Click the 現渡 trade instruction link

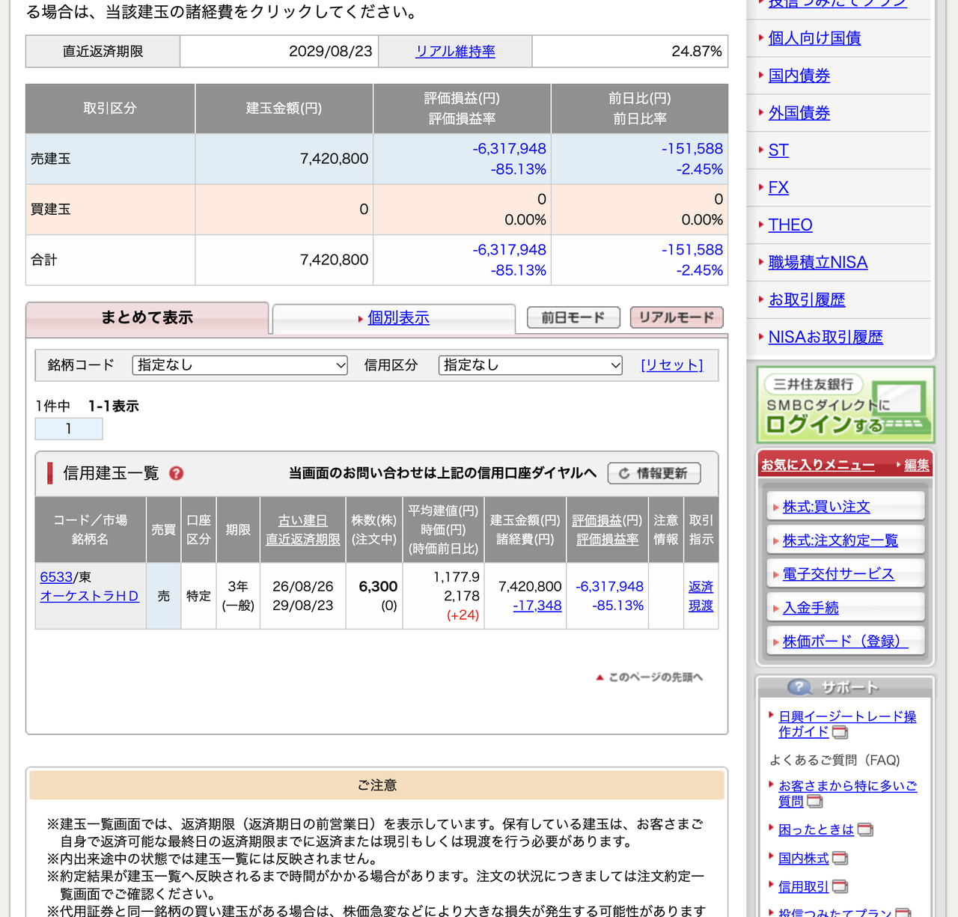tap(701, 606)
